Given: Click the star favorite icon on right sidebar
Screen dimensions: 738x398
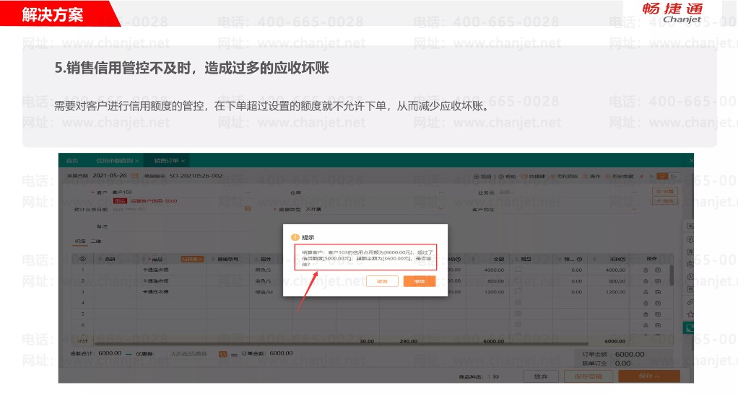Looking at the screenshot, I should (x=690, y=314).
